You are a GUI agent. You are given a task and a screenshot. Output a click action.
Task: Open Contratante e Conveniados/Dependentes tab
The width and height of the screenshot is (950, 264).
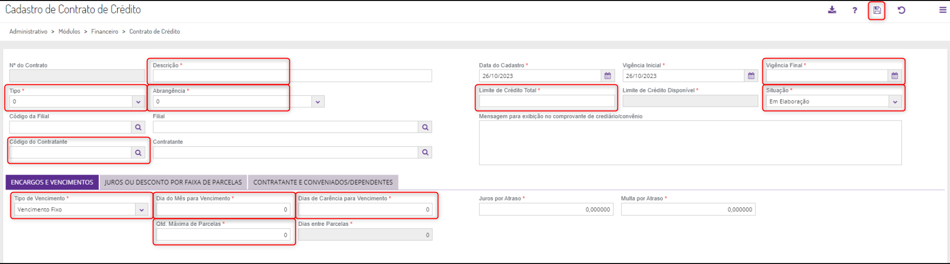click(323, 182)
